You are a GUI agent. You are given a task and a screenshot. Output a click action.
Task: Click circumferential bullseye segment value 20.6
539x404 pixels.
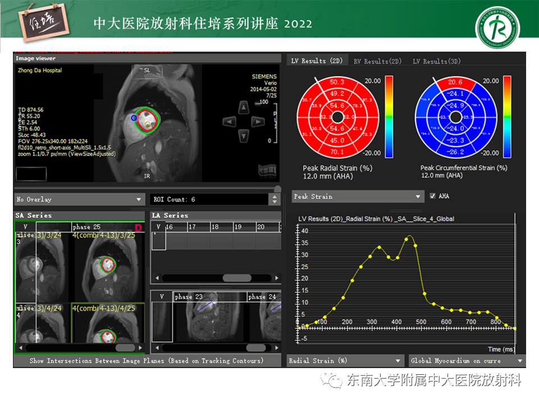[455, 82]
